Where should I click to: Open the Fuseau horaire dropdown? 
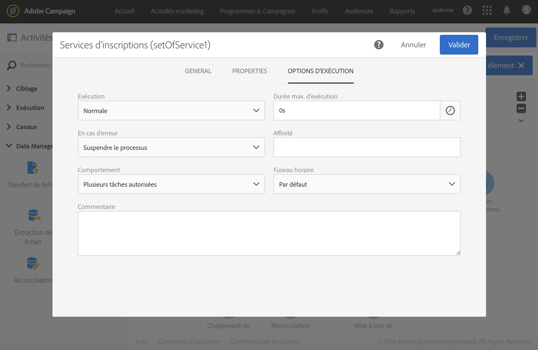click(x=366, y=184)
